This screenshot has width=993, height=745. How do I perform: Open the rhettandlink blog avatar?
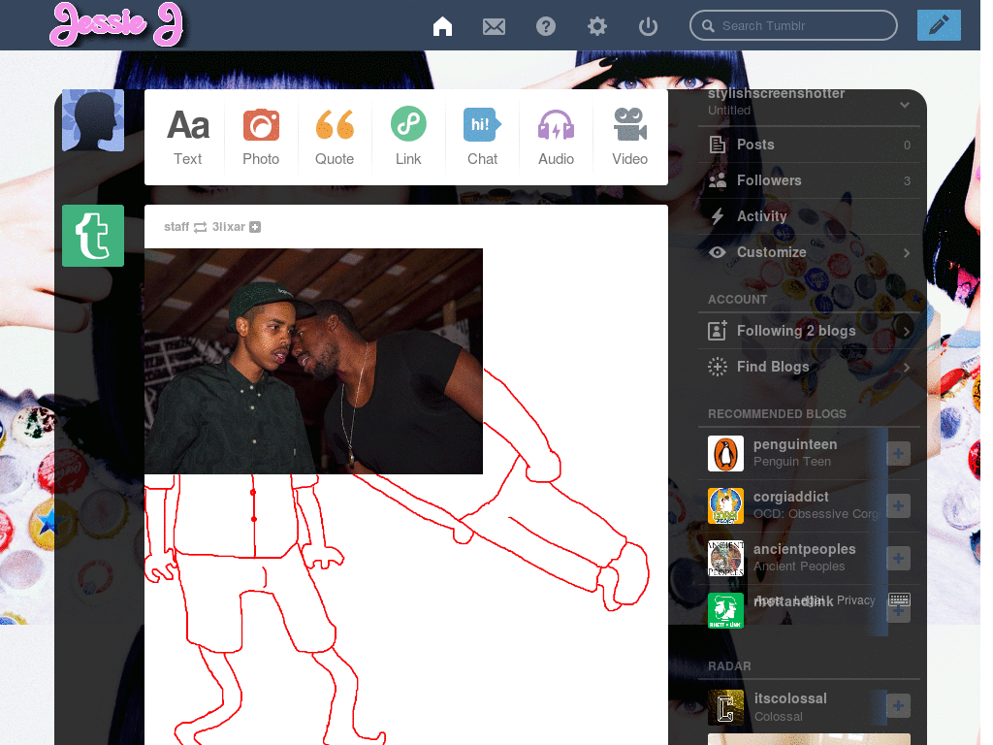pos(725,611)
